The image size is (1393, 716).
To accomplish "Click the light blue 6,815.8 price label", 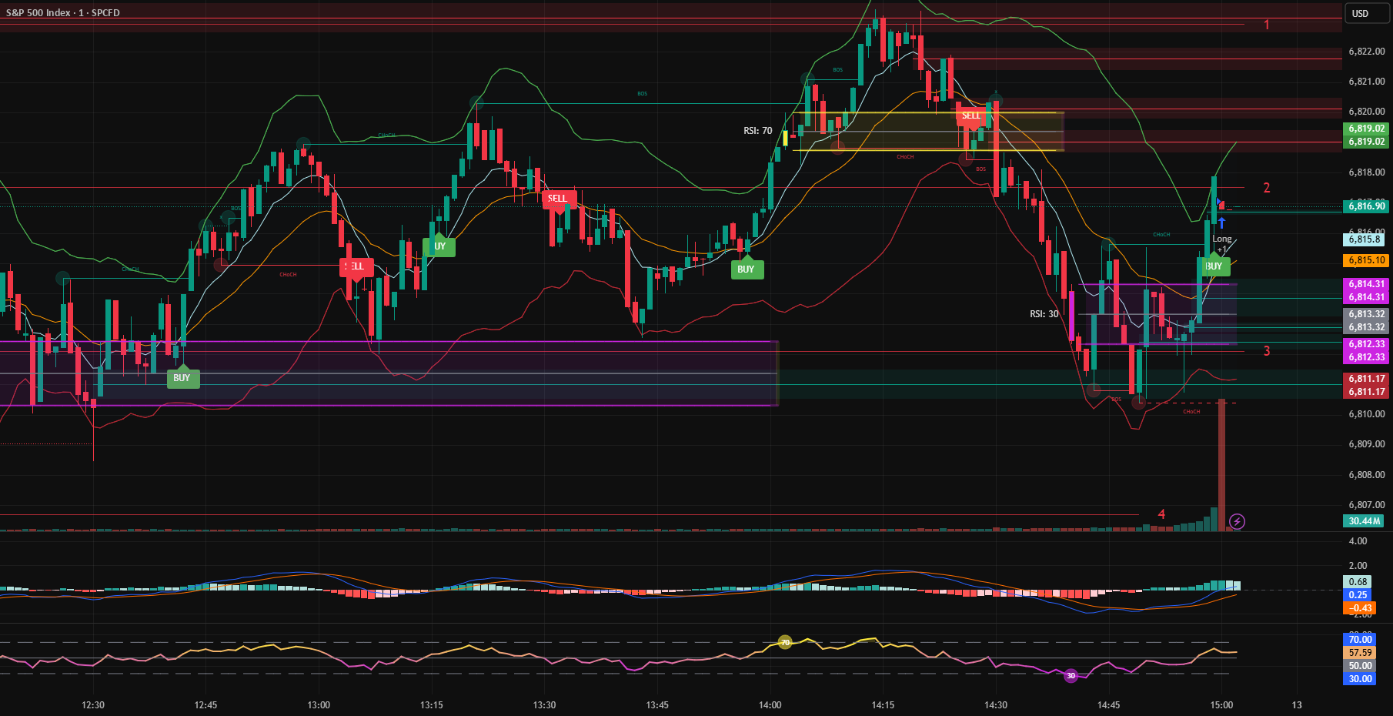I will 1364,239.
